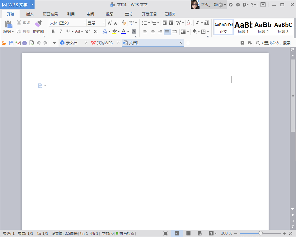Open the font name dropdown 宋体 (正文)
The image size is (296, 237).
click(67, 23)
